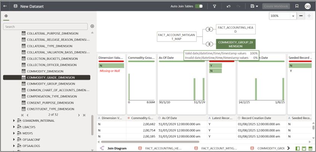The image size is (316, 152).
Task: Open the filter funnel icon
Action: [x=215, y=6]
